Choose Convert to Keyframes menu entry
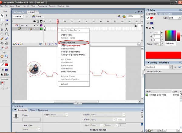182x133 pixels. point(74,52)
